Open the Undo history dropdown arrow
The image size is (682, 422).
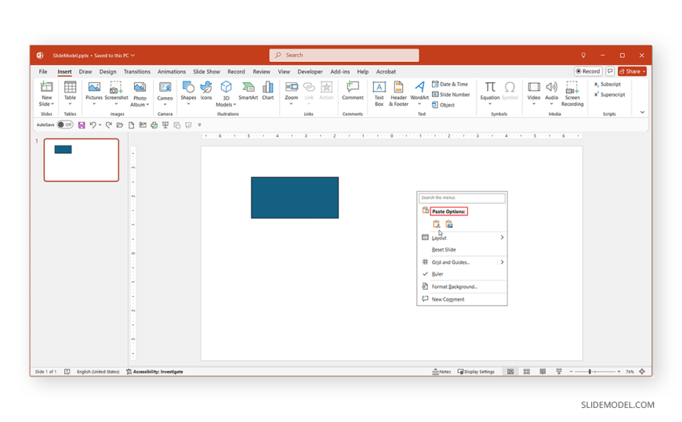point(100,125)
